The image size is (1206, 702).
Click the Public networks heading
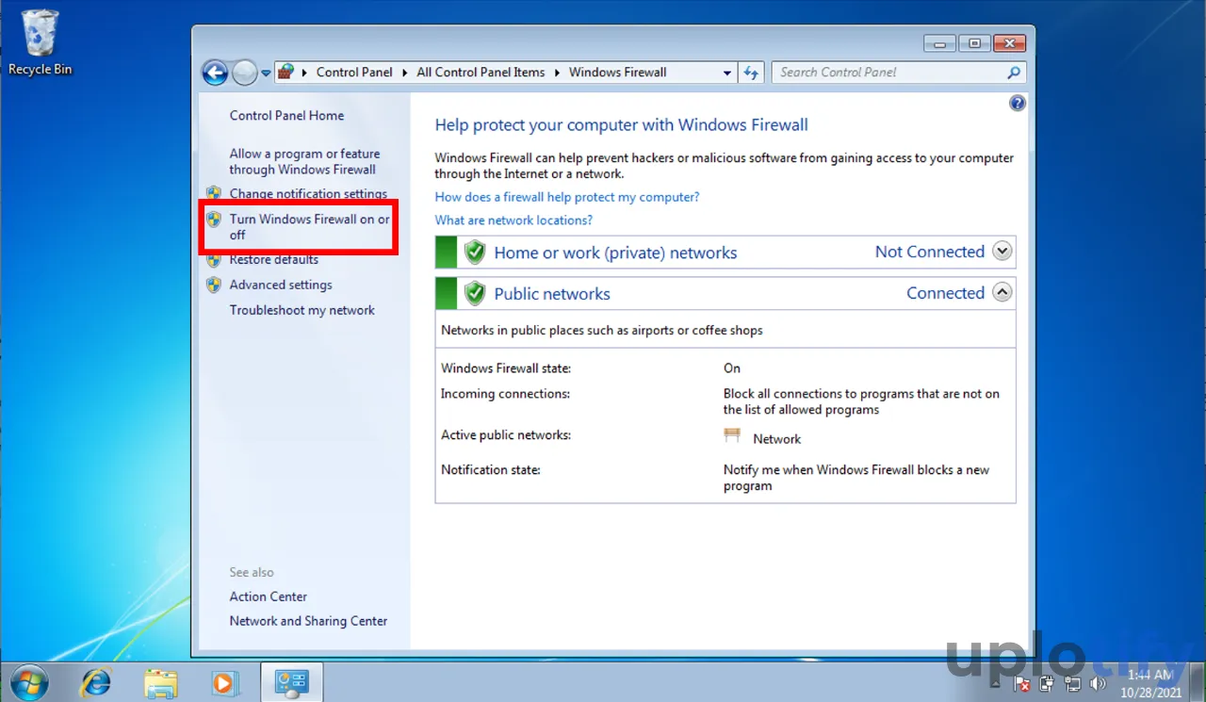552,294
